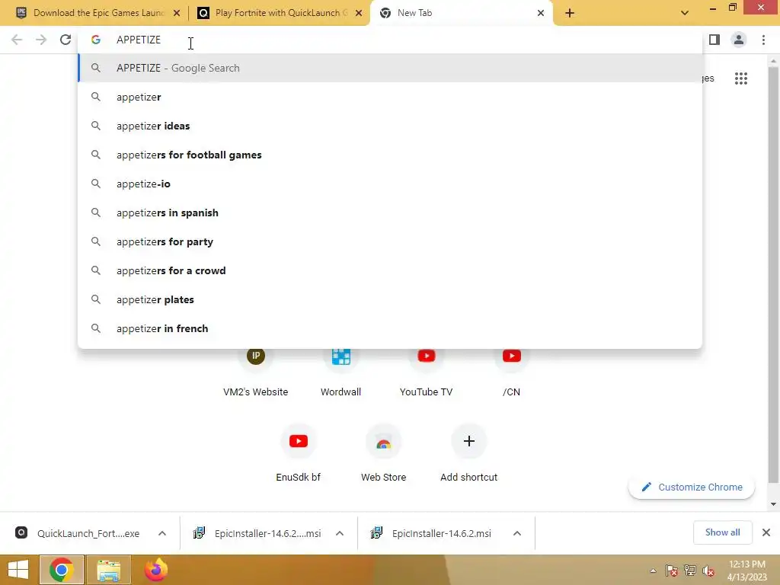Pick the appetize-io suggestion
The width and height of the screenshot is (780, 585).
[391, 184]
